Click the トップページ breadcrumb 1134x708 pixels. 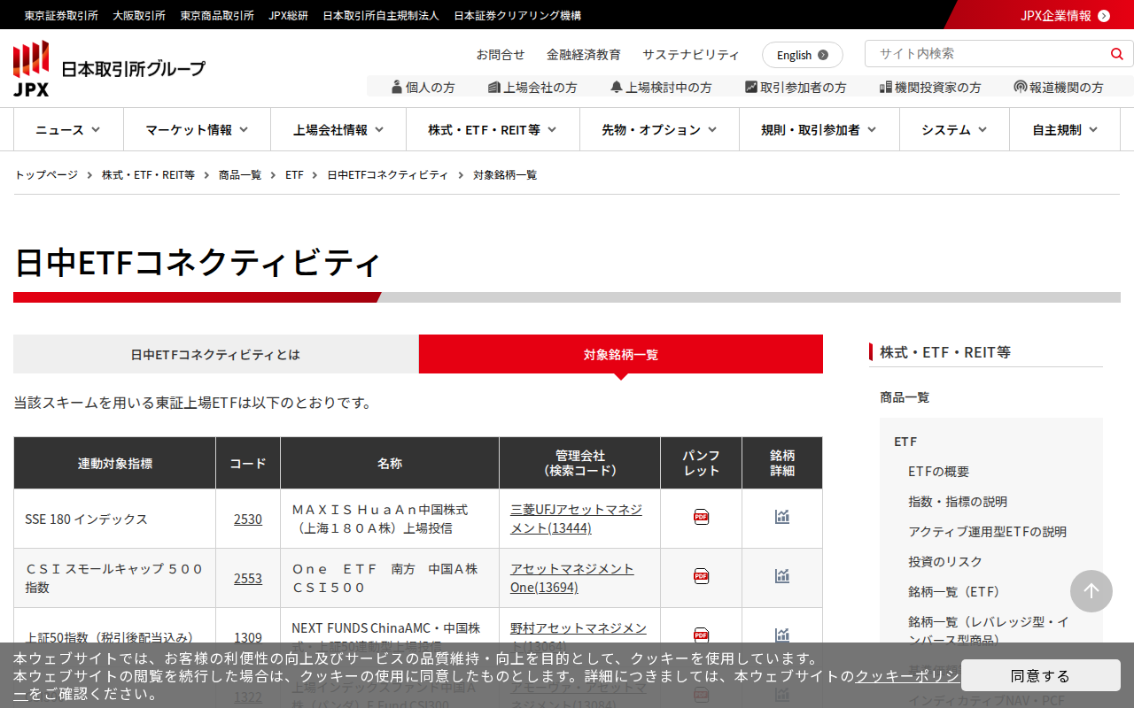[46, 174]
